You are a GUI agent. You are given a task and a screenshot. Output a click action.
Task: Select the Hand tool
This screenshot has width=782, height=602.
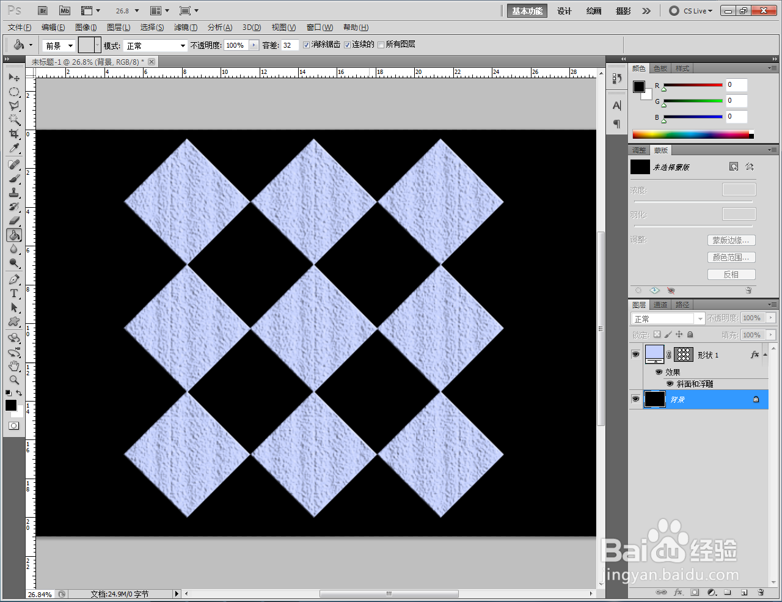(x=14, y=366)
